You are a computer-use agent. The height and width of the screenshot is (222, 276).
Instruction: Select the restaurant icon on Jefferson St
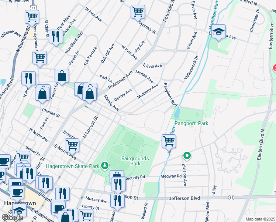coord(117,200)
